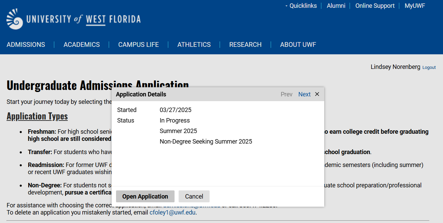
Task: Click the Status field label
Action: pos(126,120)
